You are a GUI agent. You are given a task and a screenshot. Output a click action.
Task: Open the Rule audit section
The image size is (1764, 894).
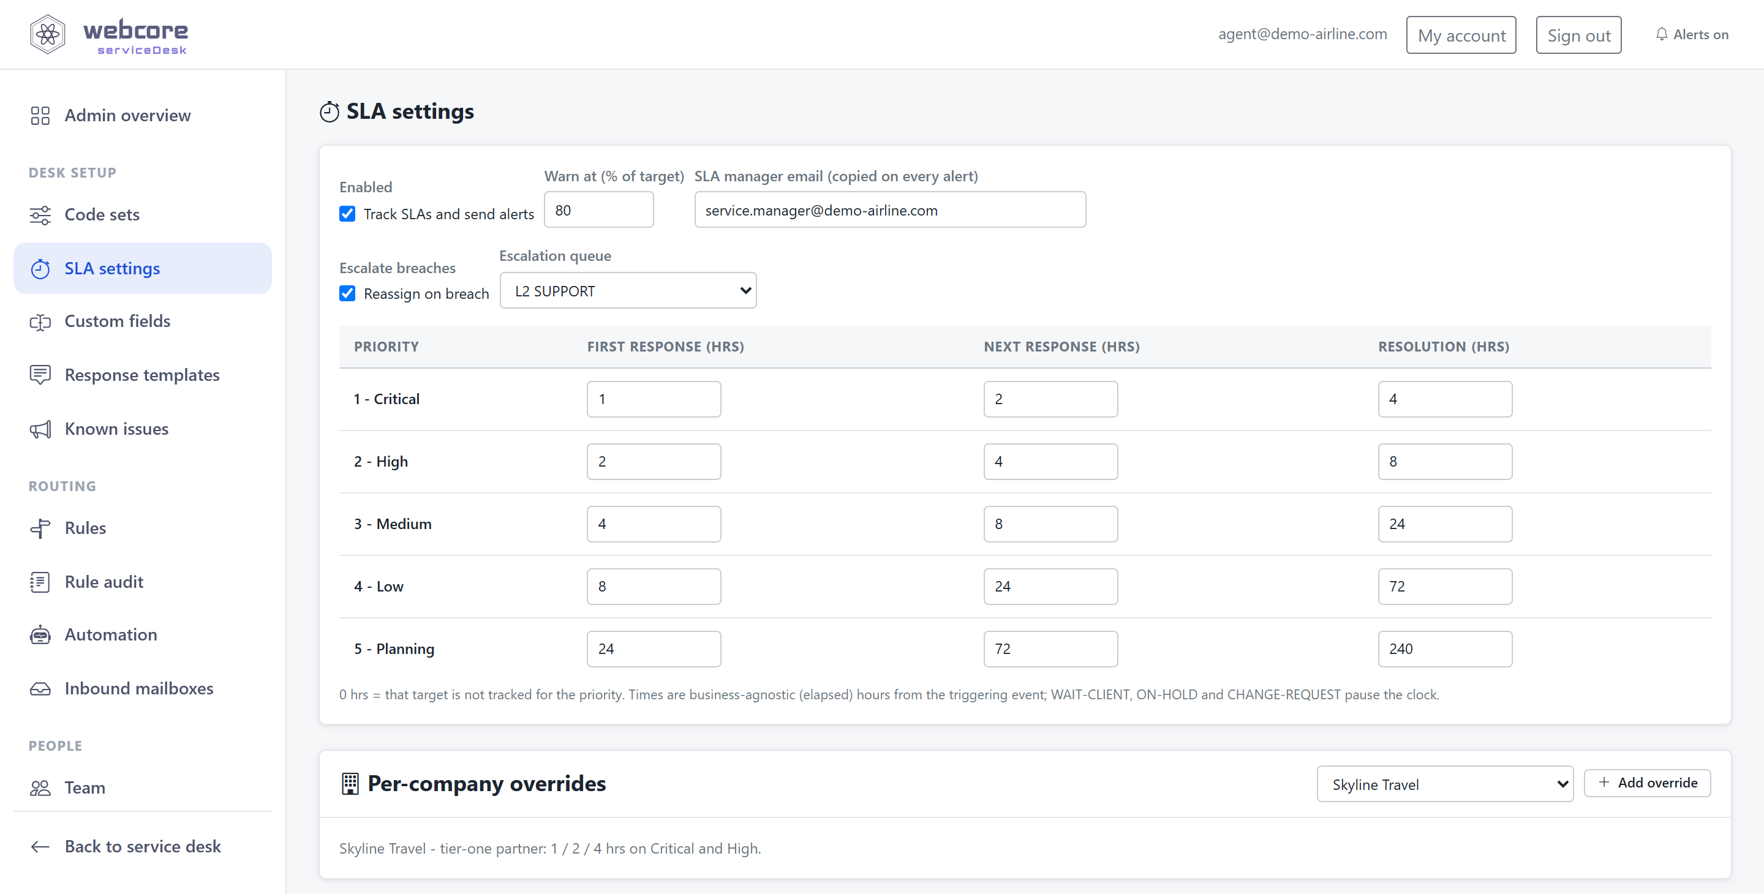(143, 582)
